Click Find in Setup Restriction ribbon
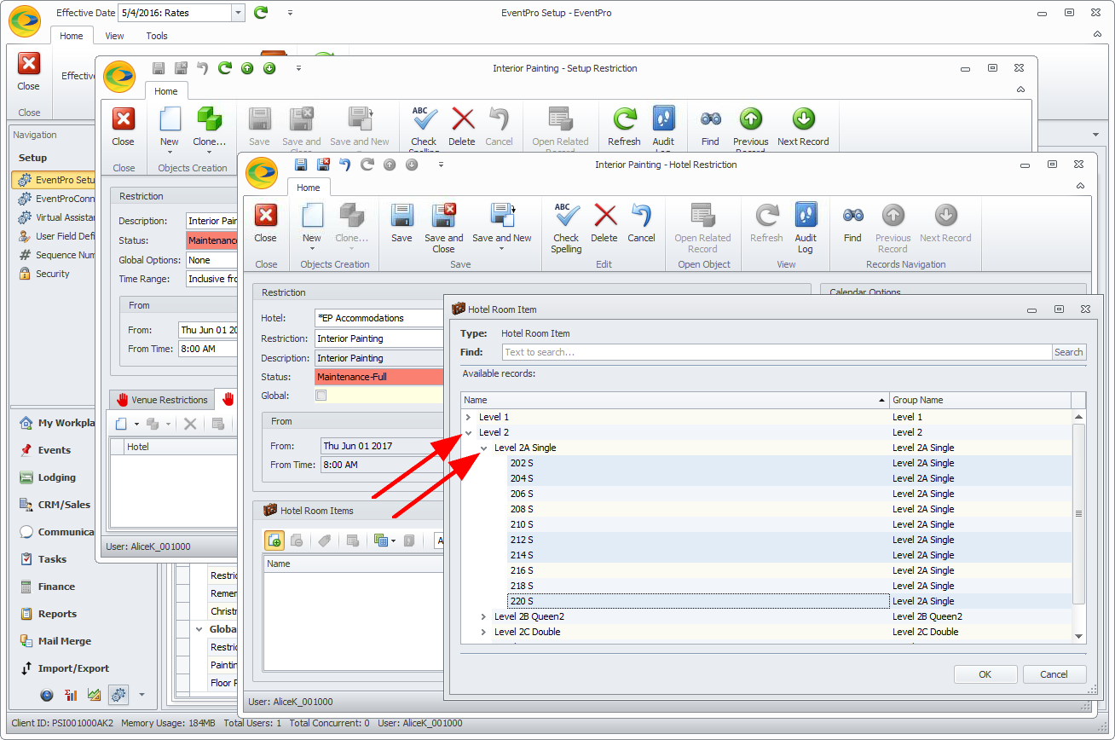Viewport: 1115px width, 740px height. point(710,127)
